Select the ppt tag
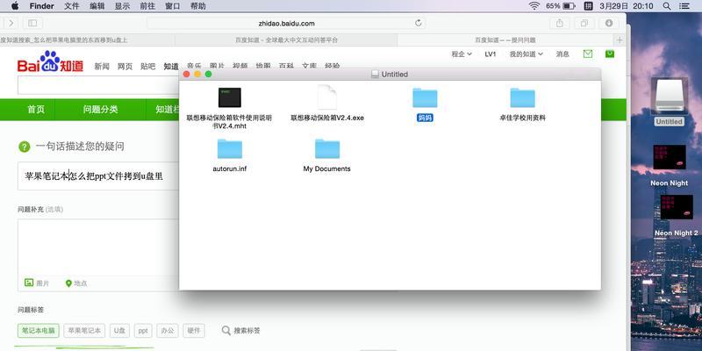This screenshot has height=351, width=702. (143, 331)
